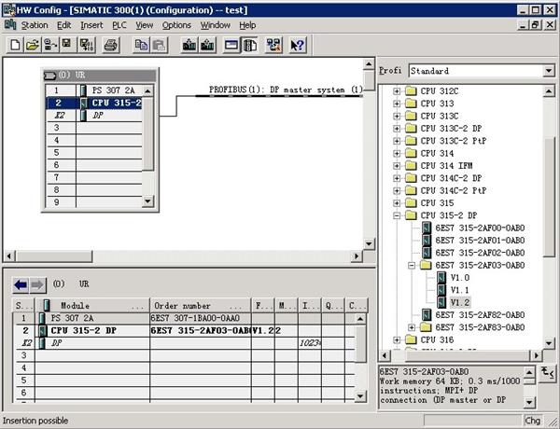Open the Station menu
Image resolution: width=560 pixels, height=429 pixels.
pos(35,25)
